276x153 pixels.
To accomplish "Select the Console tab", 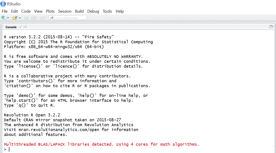I will (11, 27).
